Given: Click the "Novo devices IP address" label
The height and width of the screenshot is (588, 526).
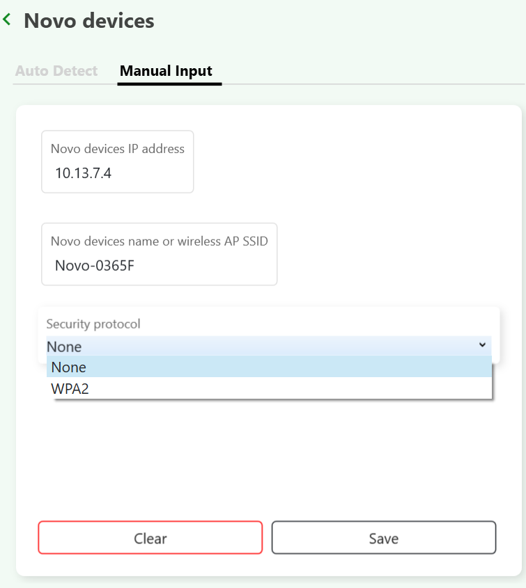Looking at the screenshot, I should (x=117, y=149).
